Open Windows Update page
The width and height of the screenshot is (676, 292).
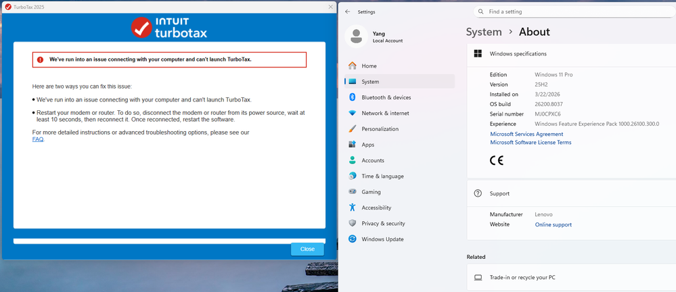tap(399, 239)
